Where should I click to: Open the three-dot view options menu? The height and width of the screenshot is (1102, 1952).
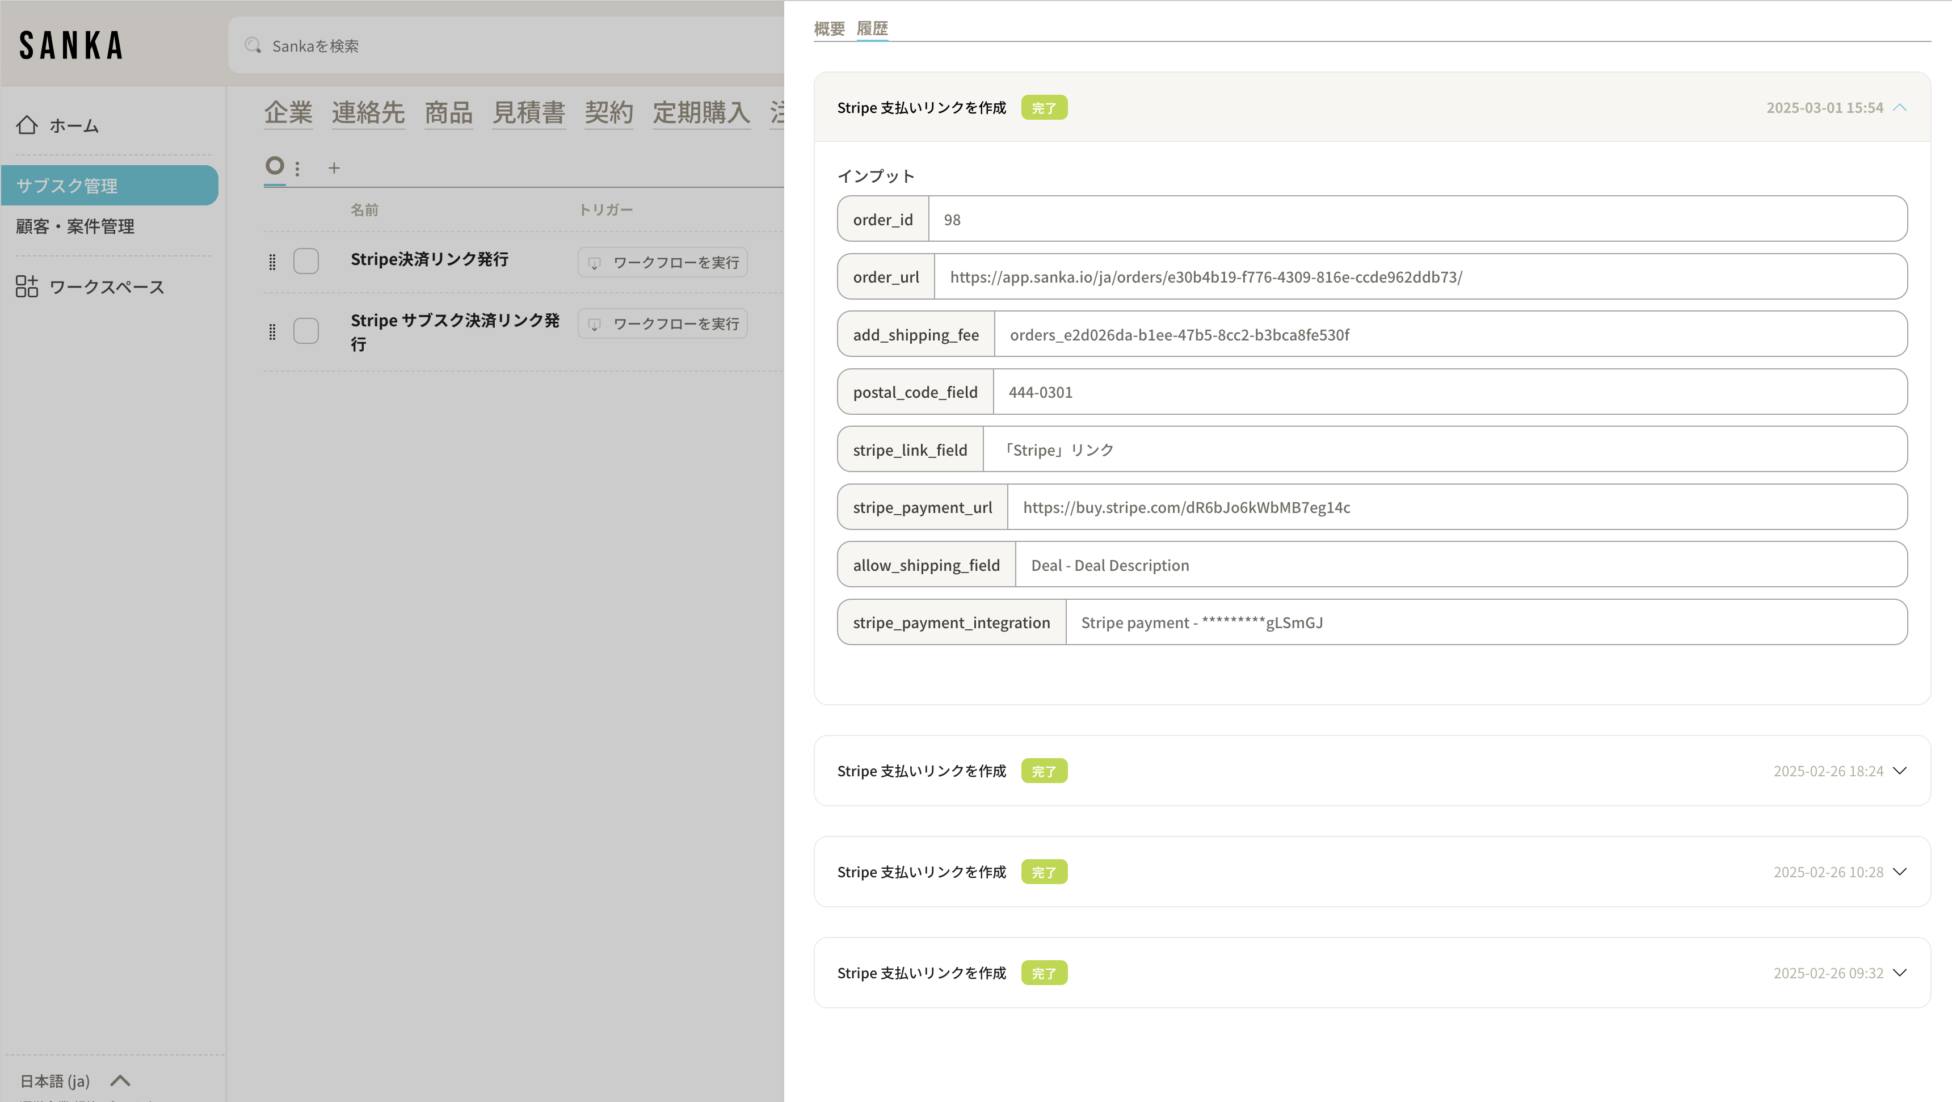click(x=297, y=169)
